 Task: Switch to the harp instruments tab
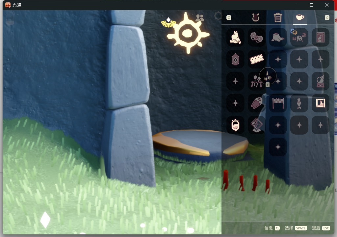pyautogui.click(x=255, y=17)
